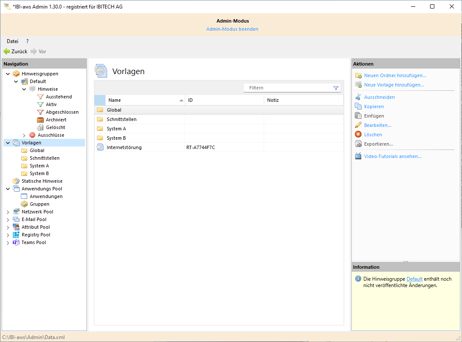The image size is (462, 342).
Task: Expand the Ausschlüsse tree node
Action: (x=24, y=135)
